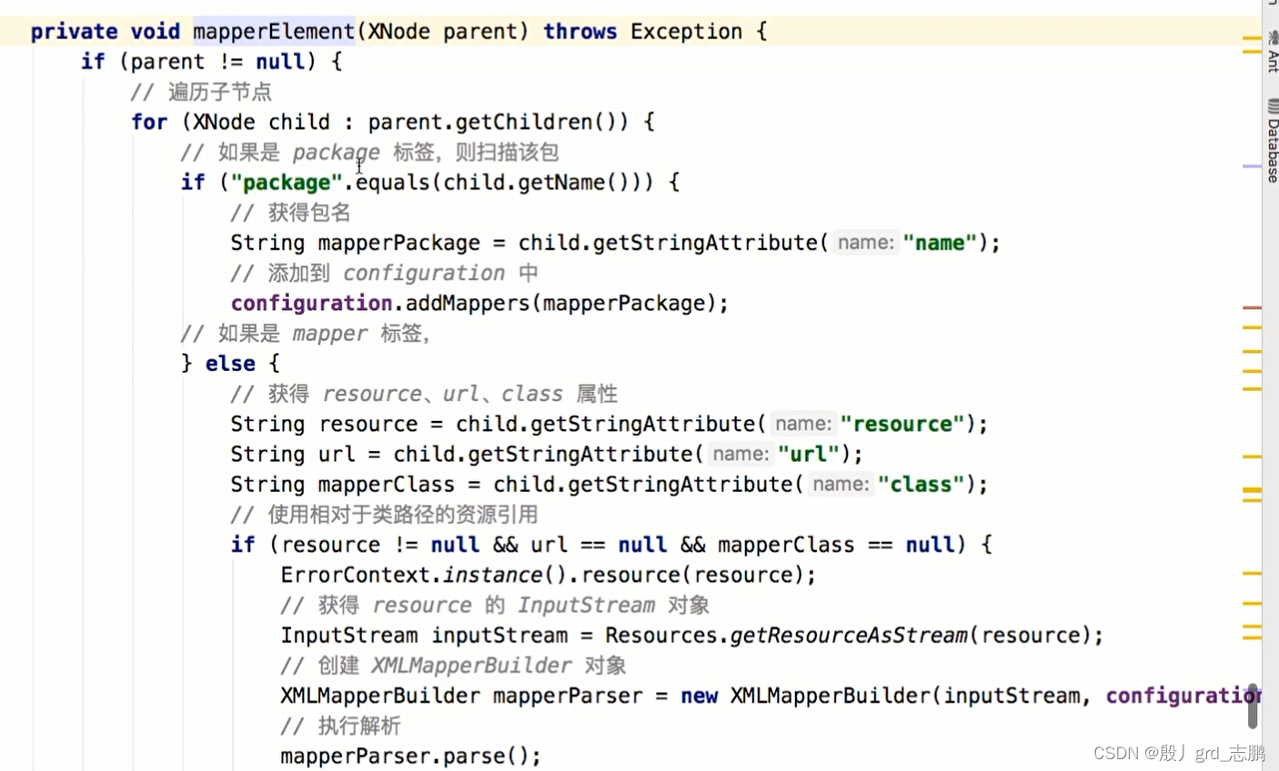
Task: Click the 'Resources' class reference
Action: (660, 636)
